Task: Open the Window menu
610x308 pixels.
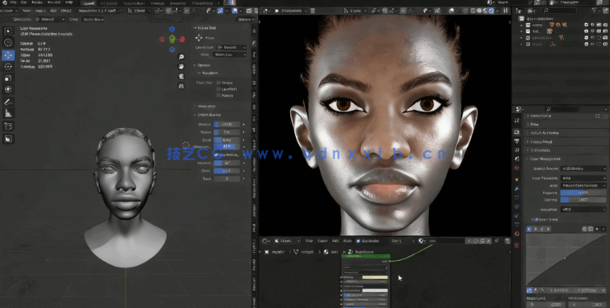Action: (x=54, y=2)
